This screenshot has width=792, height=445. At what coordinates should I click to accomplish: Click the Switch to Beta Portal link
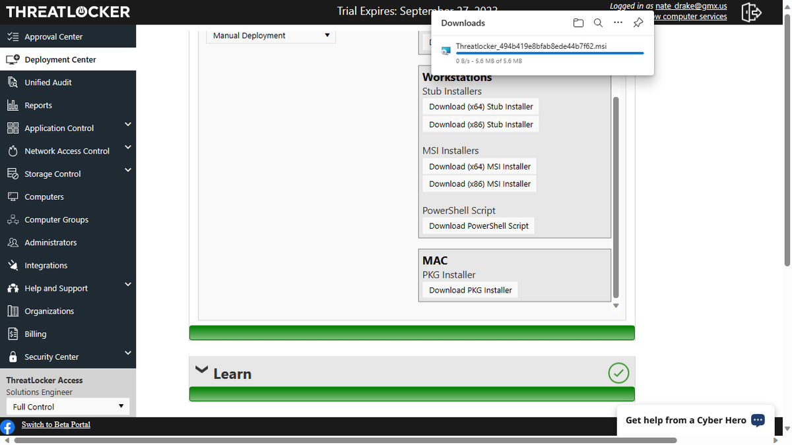coord(56,425)
